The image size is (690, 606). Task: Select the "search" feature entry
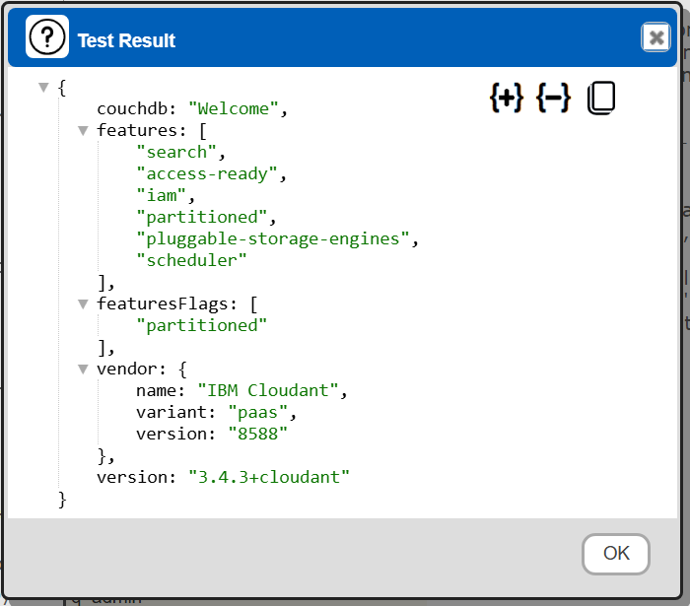[176, 152]
